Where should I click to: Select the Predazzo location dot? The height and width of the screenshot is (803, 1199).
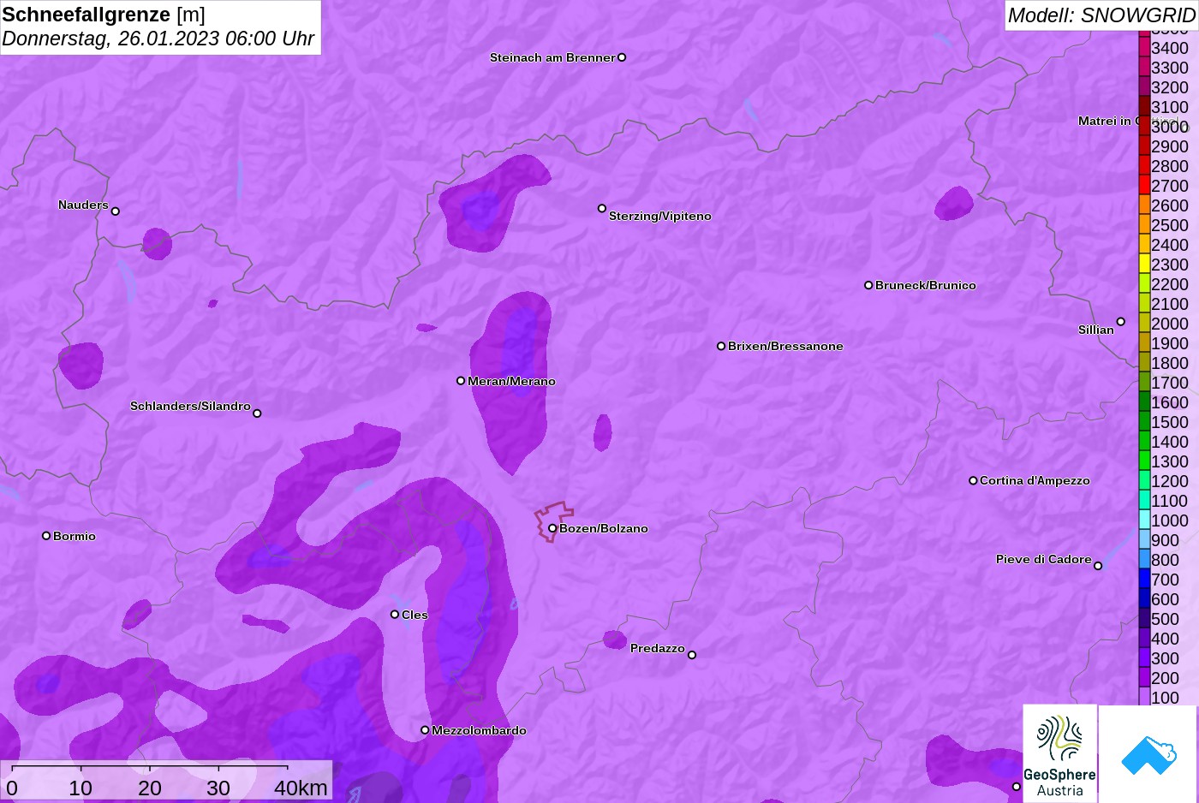pos(692,655)
